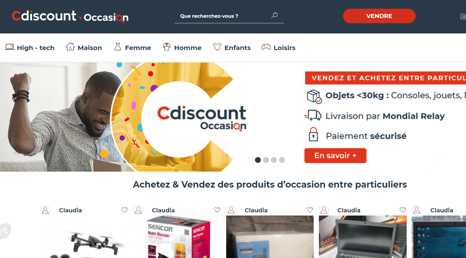Click the red VENDRE button
Viewport: 466px width, 258px height.
(x=379, y=16)
